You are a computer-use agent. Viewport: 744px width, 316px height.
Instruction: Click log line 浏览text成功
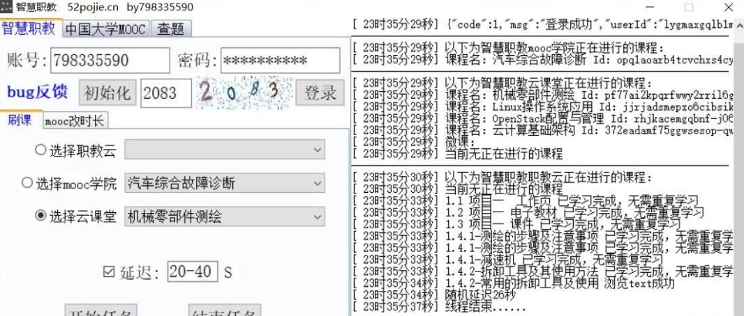514,283
